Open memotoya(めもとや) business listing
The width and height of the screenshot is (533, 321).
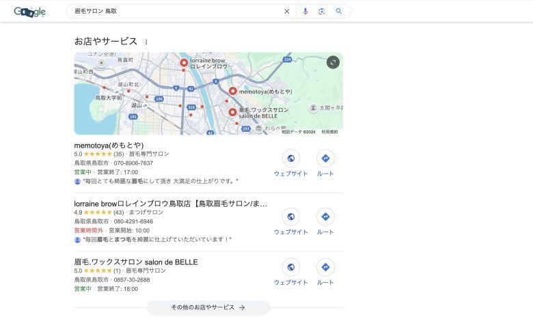[109, 145]
